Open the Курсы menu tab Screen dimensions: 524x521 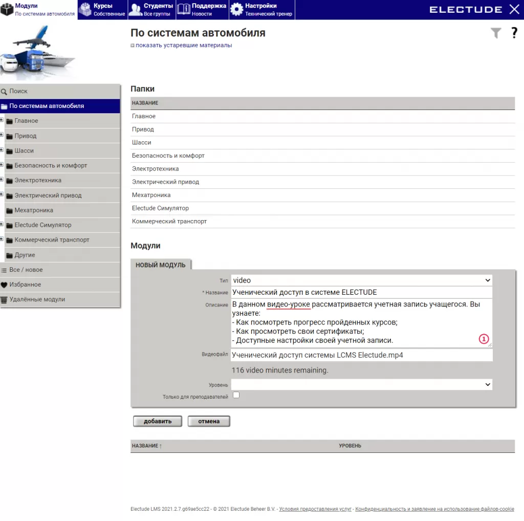pyautogui.click(x=102, y=10)
